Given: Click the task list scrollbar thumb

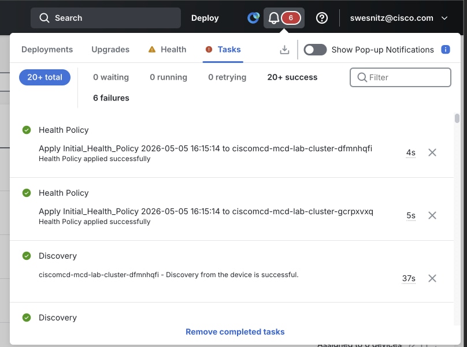Looking at the screenshot, I should click(457, 118).
